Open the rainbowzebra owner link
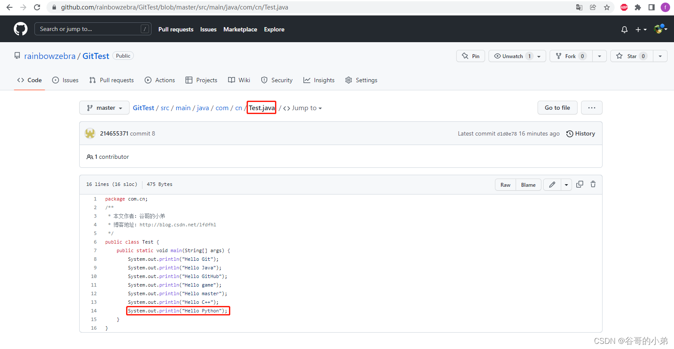The image size is (674, 349). pyautogui.click(x=50, y=56)
